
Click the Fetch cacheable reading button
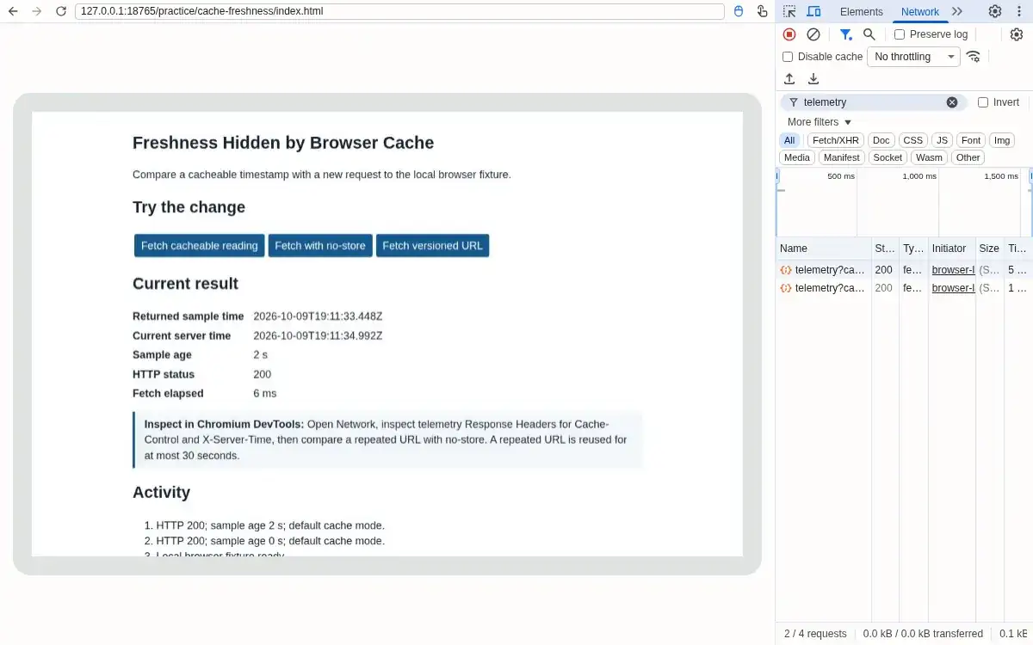click(x=199, y=246)
